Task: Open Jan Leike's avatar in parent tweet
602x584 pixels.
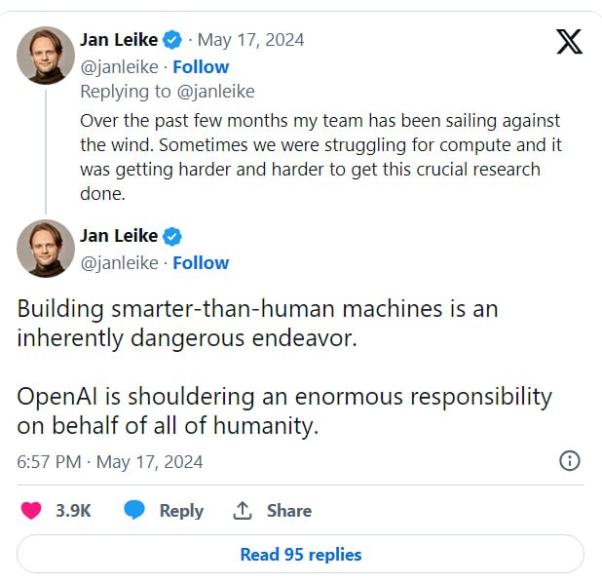Action: pyautogui.click(x=46, y=56)
